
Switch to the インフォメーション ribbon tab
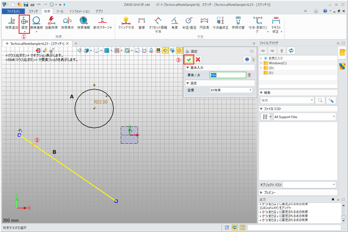(80, 11)
